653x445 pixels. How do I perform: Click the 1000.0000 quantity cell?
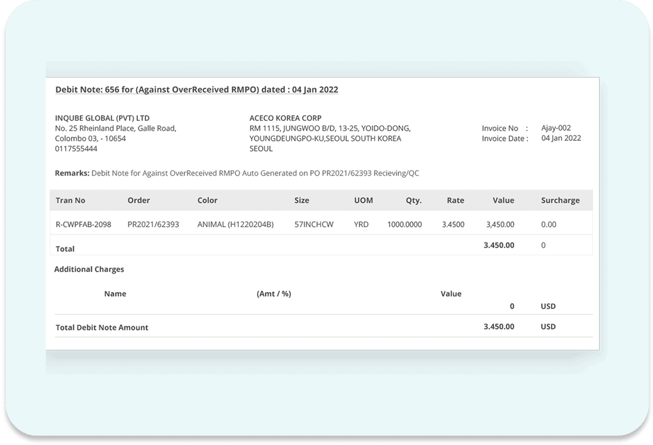pos(404,224)
